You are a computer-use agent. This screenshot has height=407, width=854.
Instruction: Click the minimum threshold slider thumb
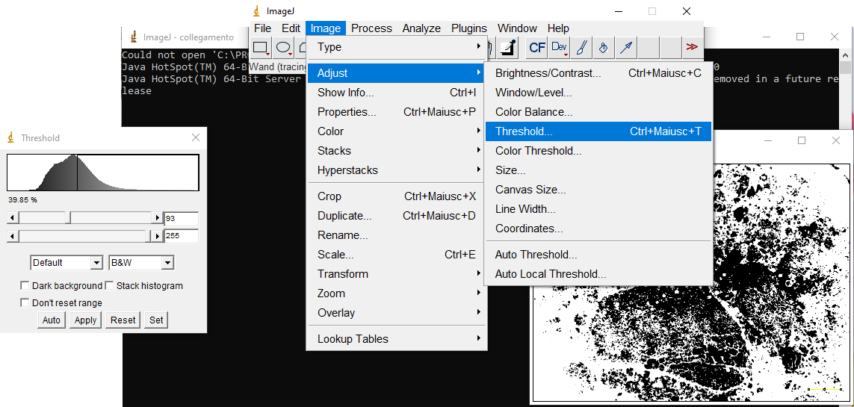click(x=68, y=218)
